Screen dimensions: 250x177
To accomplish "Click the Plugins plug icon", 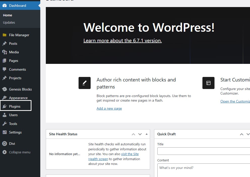I will coord(5,106).
